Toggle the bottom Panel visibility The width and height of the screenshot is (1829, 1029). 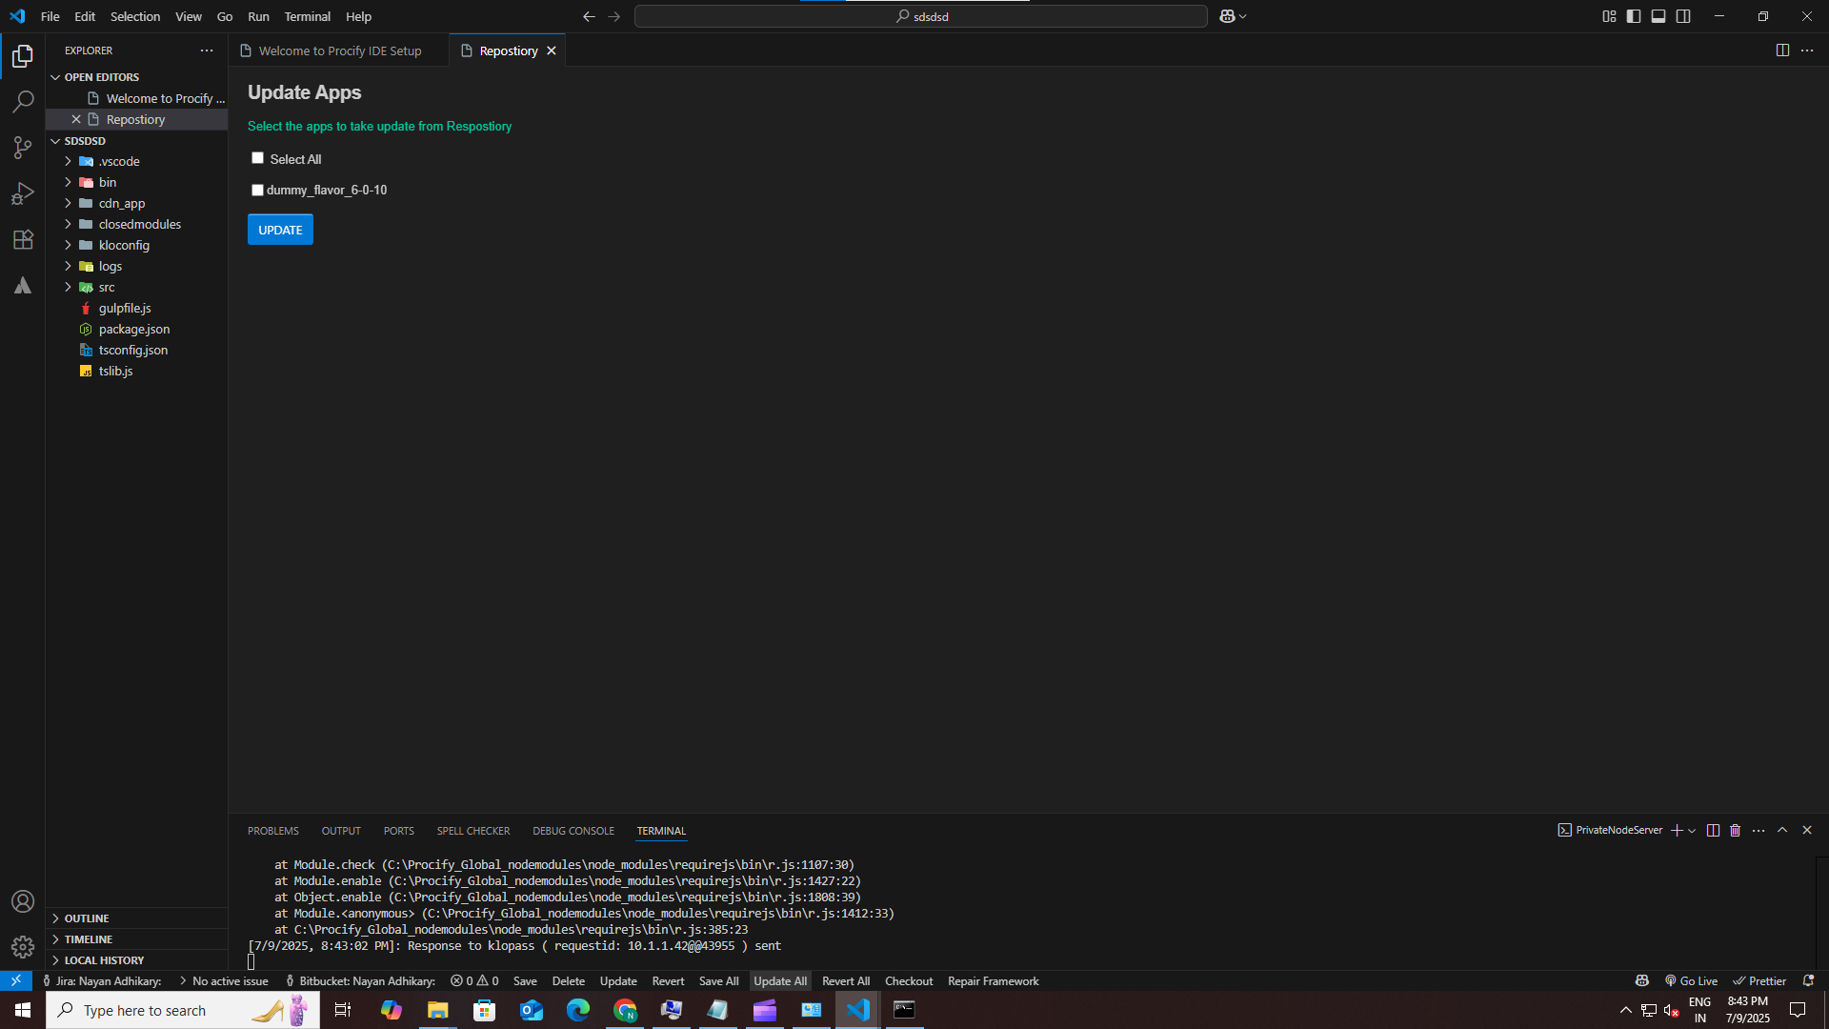[x=1658, y=16]
